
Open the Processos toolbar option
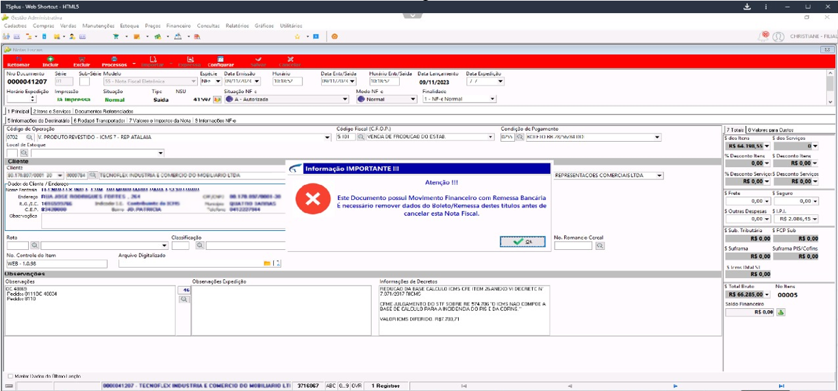(x=114, y=61)
